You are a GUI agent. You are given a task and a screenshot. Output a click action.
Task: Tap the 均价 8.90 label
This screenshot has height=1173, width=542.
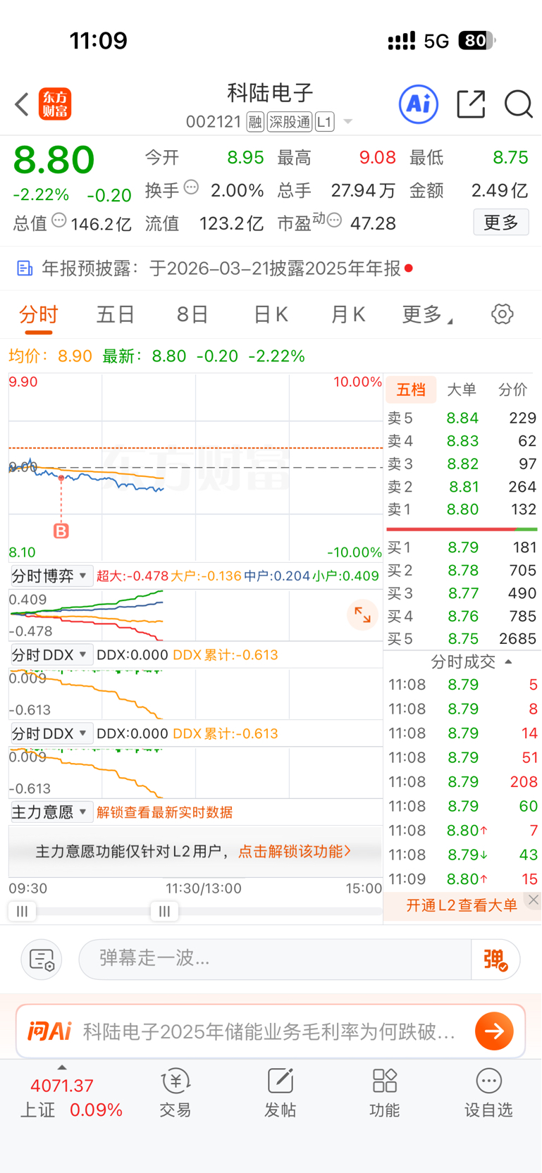[50, 356]
